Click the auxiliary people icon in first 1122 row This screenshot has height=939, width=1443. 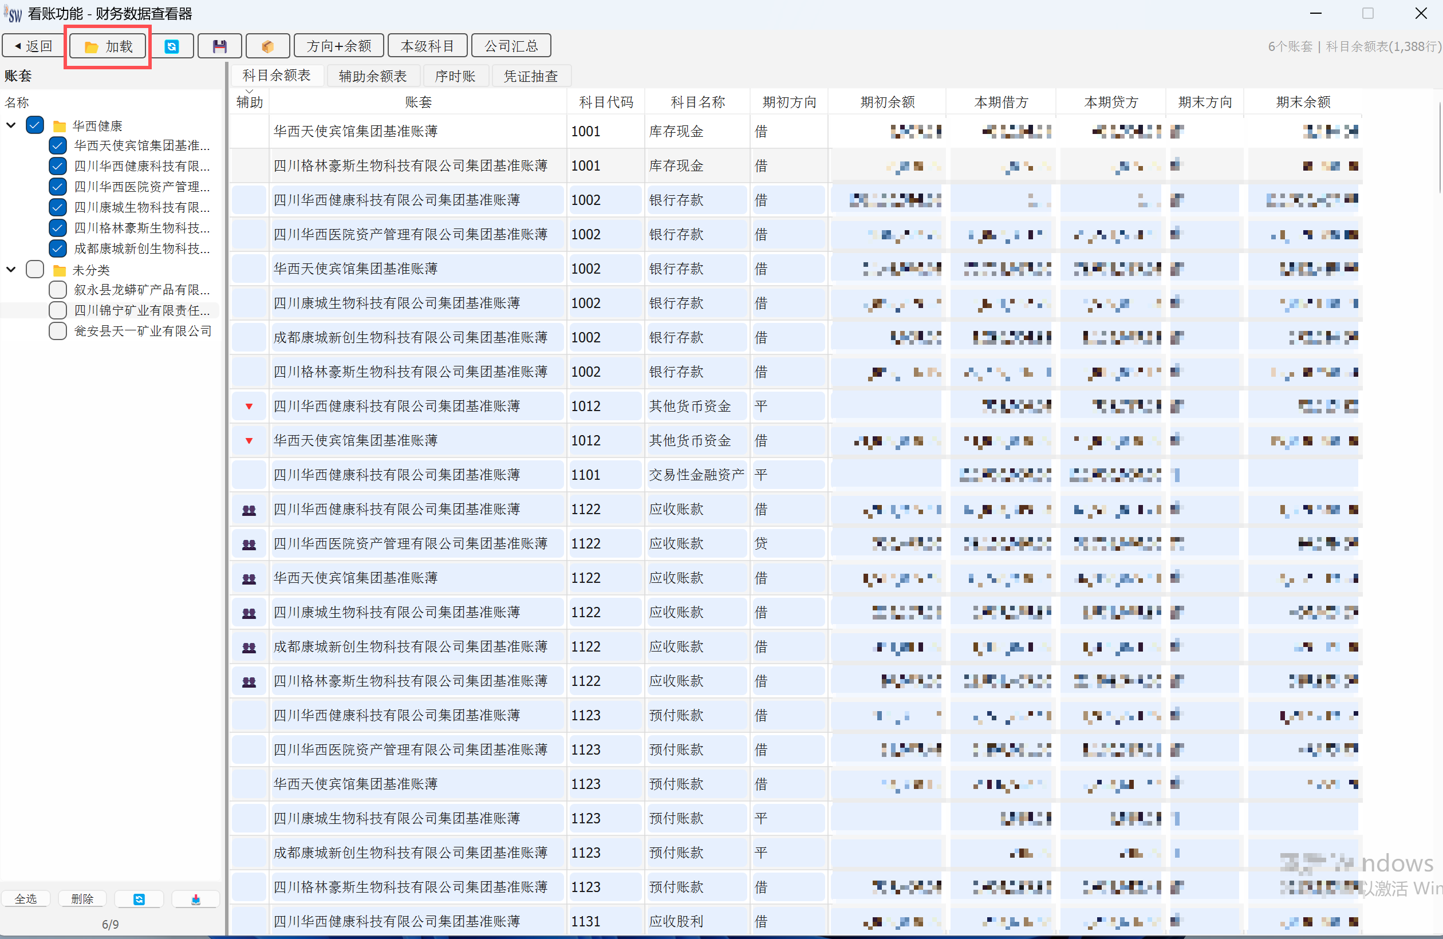(x=249, y=510)
